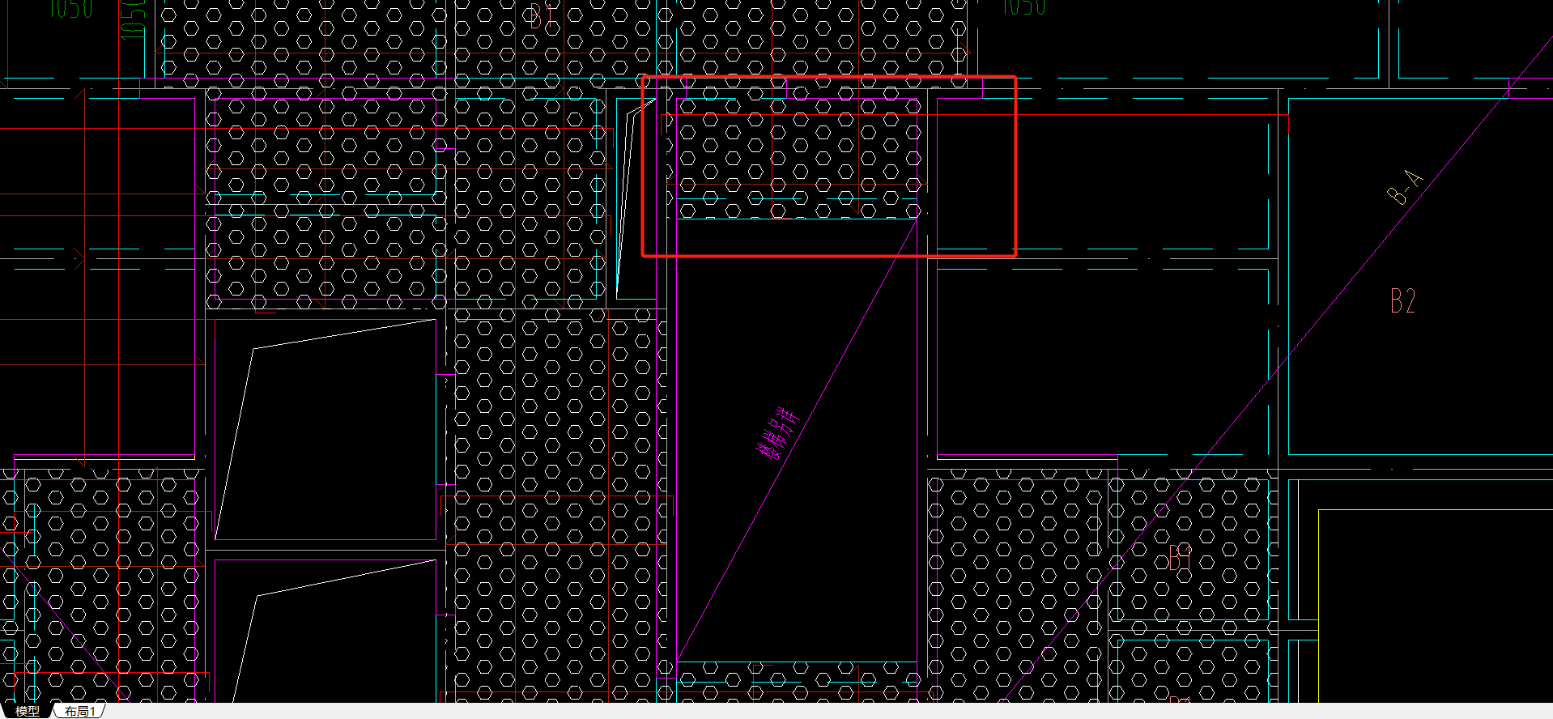Open the 布局1 layout tab
Screen dimensions: 1553x719
coord(80,711)
